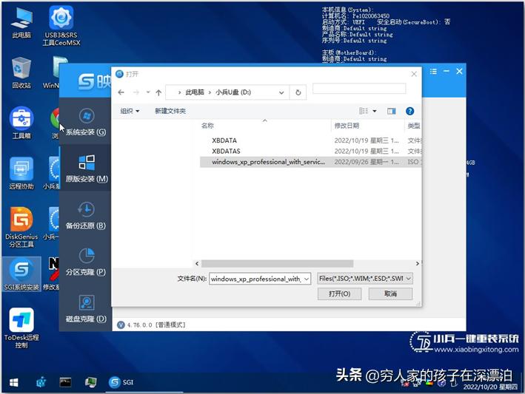This screenshot has width=525, height=394.
Task: Sort by 名称 column header
Action: click(207, 126)
